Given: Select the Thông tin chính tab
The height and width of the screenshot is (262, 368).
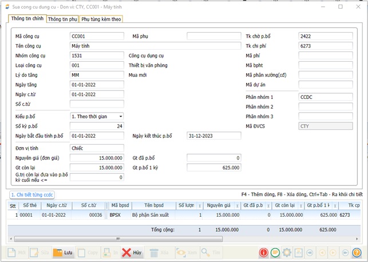Looking at the screenshot, I should [x=27, y=19].
